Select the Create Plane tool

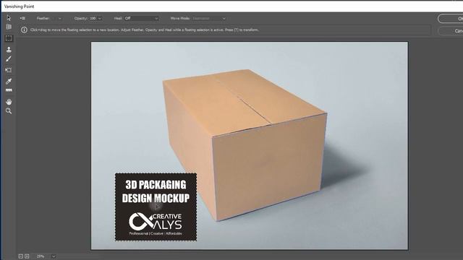(9, 27)
